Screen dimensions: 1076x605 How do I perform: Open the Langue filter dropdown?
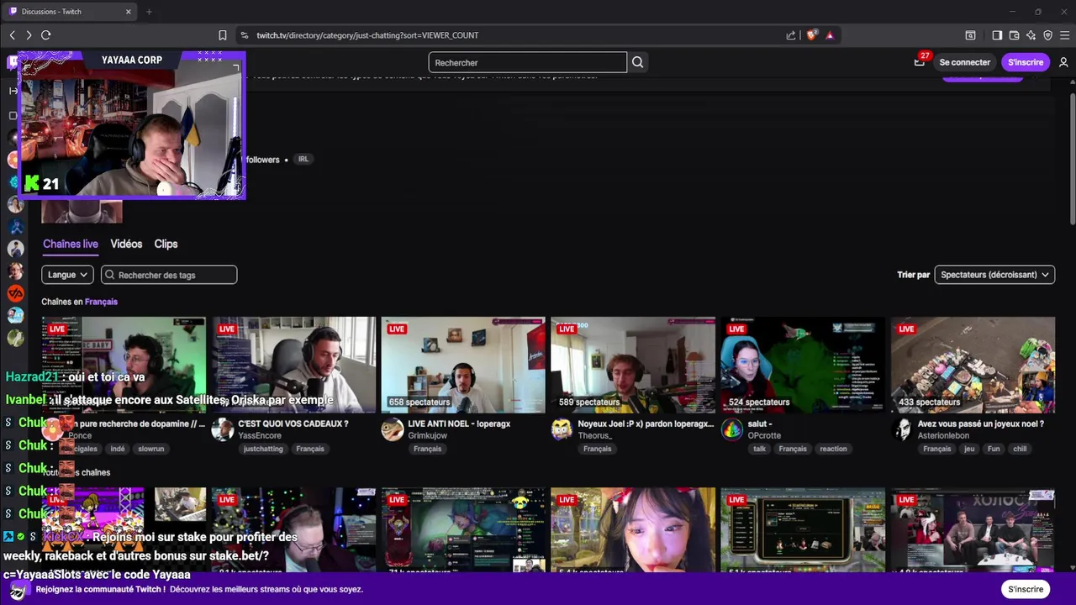pyautogui.click(x=67, y=275)
